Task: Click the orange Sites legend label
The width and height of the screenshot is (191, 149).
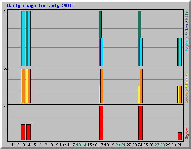Action: pyautogui.click(x=187, y=98)
